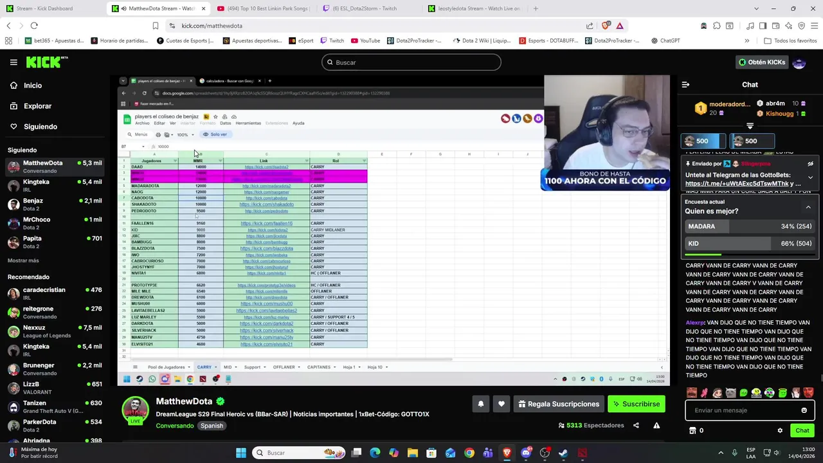Expand the pinned Telegram message chevron
Image resolution: width=823 pixels, height=463 pixels.
[810, 177]
